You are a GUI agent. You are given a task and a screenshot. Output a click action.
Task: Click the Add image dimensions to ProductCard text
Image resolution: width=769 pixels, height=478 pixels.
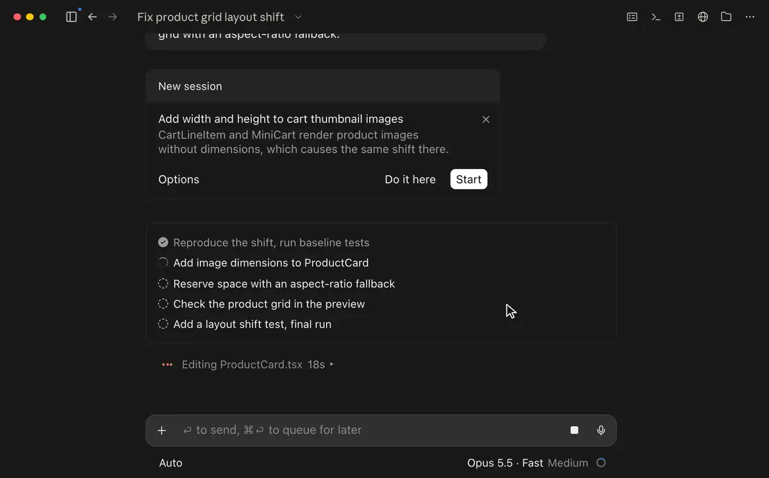pyautogui.click(x=271, y=263)
